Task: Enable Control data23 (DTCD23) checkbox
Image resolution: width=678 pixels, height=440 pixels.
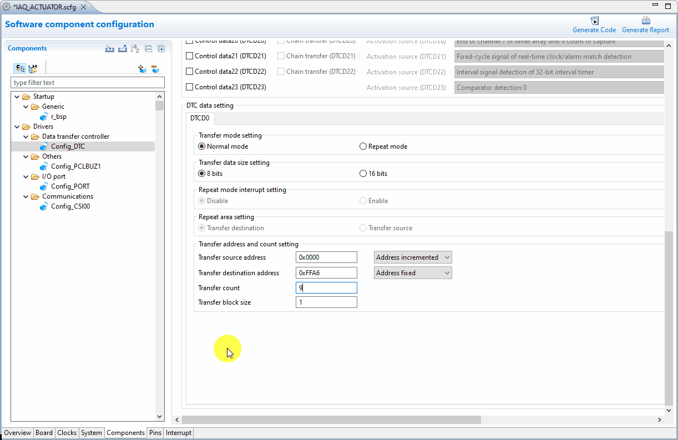Action: click(190, 87)
